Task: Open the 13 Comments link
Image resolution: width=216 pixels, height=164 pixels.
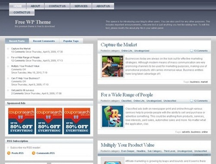Action: coord(200,50)
